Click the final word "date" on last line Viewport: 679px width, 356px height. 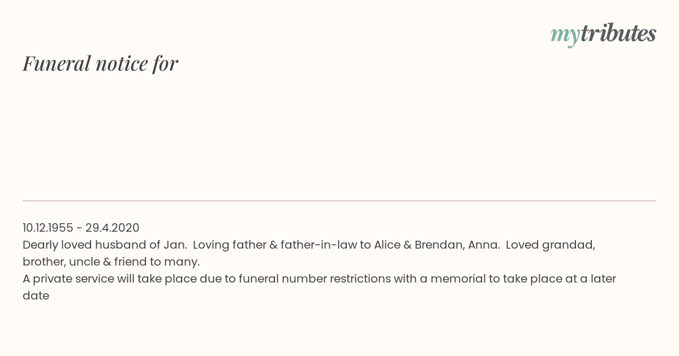36,296
